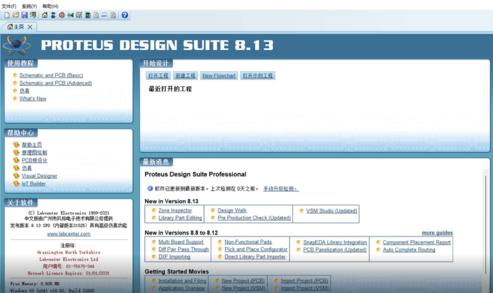The image size is (493, 293).
Task: Click the 打开示例工程 button
Action: point(258,76)
